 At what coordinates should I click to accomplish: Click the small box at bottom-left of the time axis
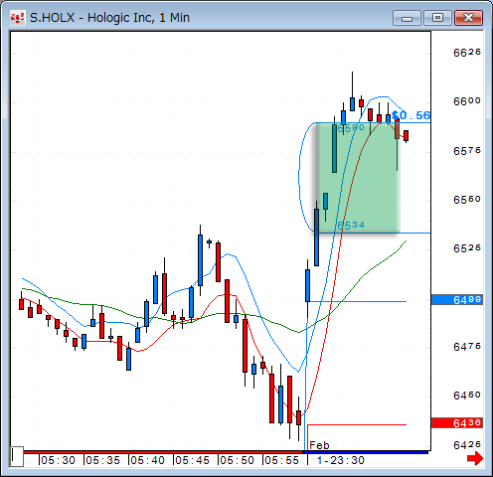(x=17, y=457)
